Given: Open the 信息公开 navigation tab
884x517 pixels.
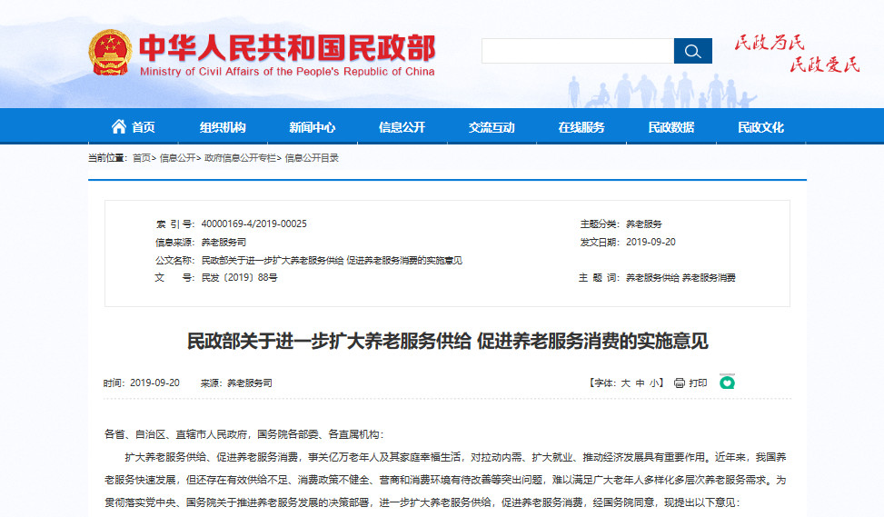Looking at the screenshot, I should pos(402,127).
